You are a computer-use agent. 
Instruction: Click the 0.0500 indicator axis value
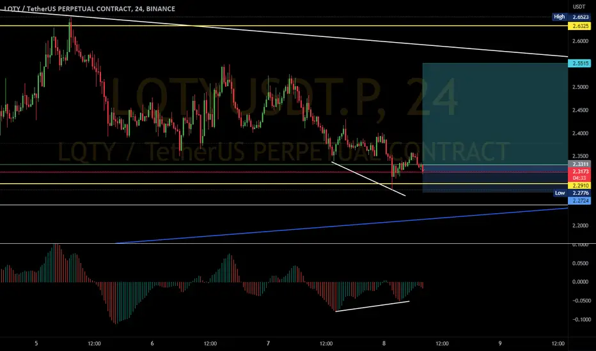(x=580, y=263)
